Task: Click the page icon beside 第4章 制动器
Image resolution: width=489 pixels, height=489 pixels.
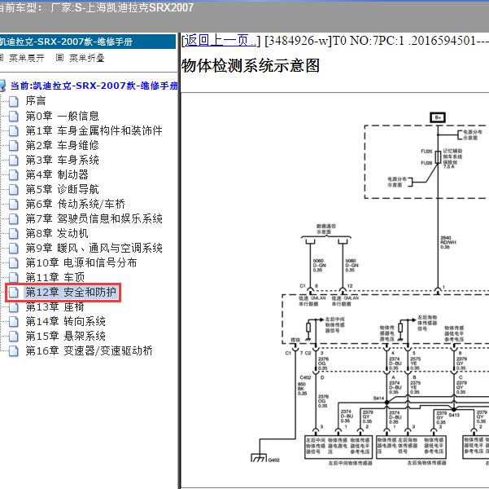Action: (13, 174)
